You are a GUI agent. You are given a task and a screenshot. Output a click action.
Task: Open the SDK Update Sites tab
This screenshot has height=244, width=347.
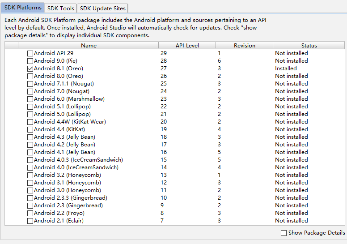coord(102,8)
